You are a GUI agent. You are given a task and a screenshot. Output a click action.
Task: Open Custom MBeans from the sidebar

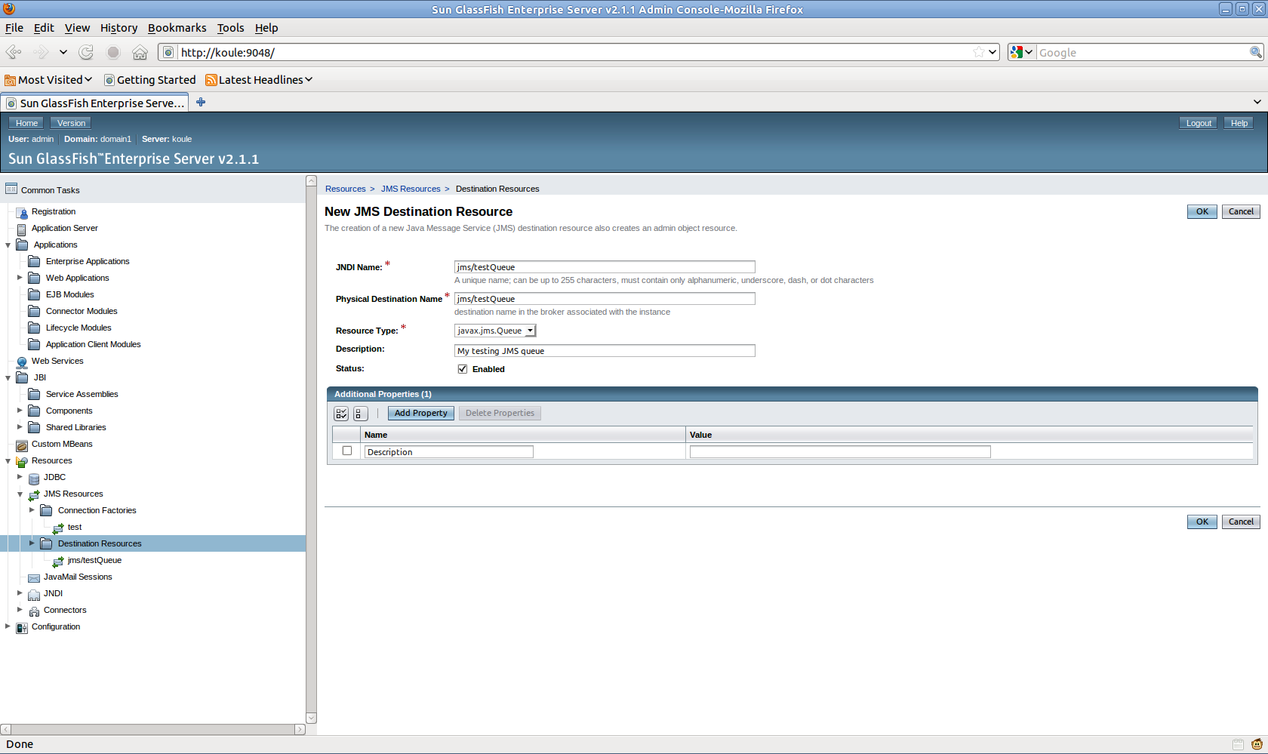coord(61,444)
